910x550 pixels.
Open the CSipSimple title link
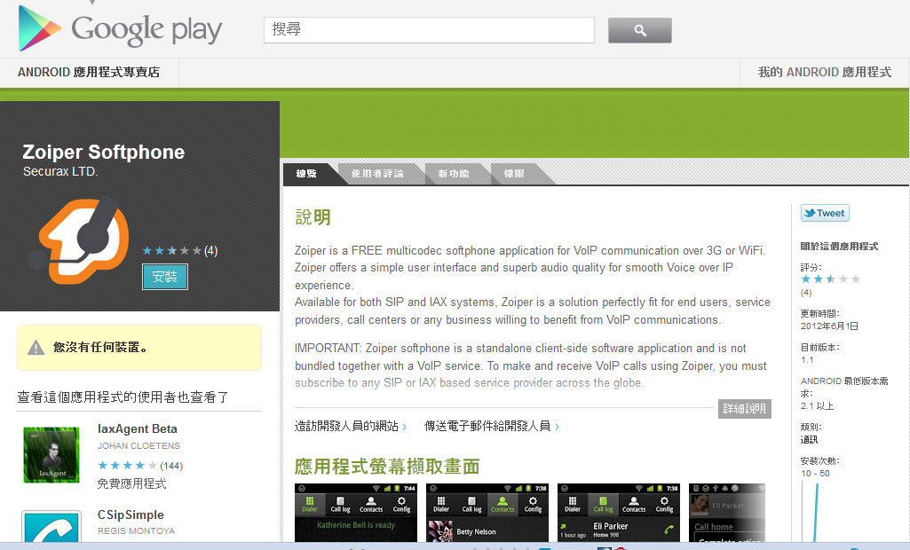tap(131, 515)
